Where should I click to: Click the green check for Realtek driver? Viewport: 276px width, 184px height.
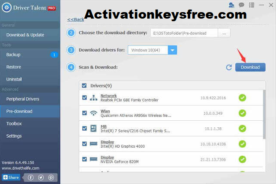click(242, 98)
